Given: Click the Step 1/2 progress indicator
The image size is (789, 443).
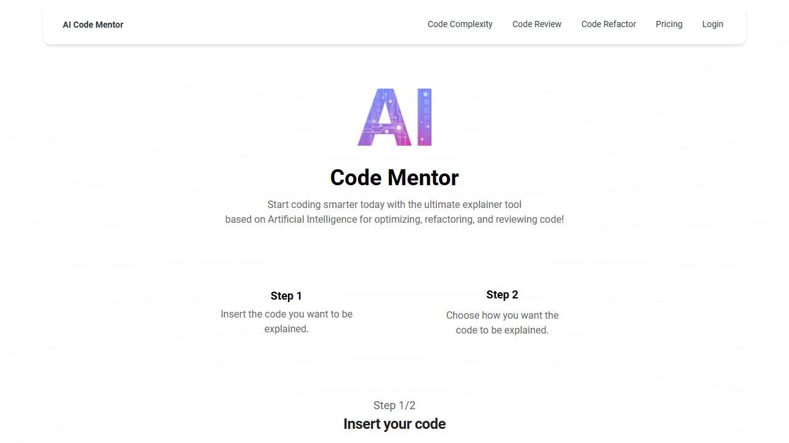Looking at the screenshot, I should coord(394,405).
